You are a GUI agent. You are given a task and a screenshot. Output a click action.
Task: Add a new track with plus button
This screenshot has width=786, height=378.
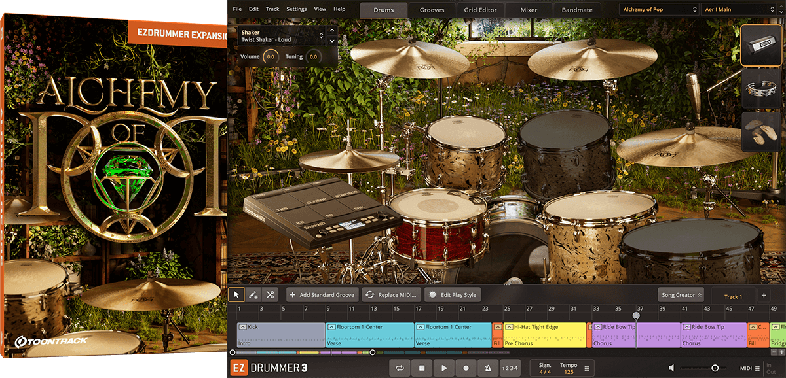[x=764, y=296]
